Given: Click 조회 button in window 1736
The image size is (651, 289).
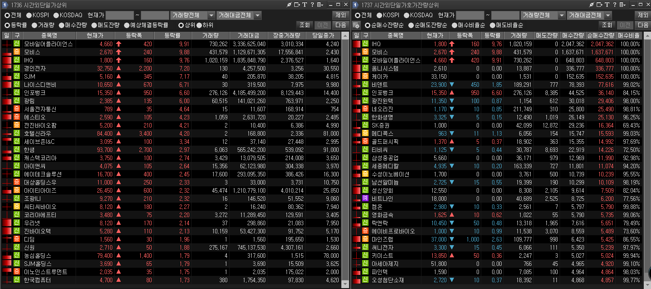Looking at the screenshot, I should pos(304,25).
